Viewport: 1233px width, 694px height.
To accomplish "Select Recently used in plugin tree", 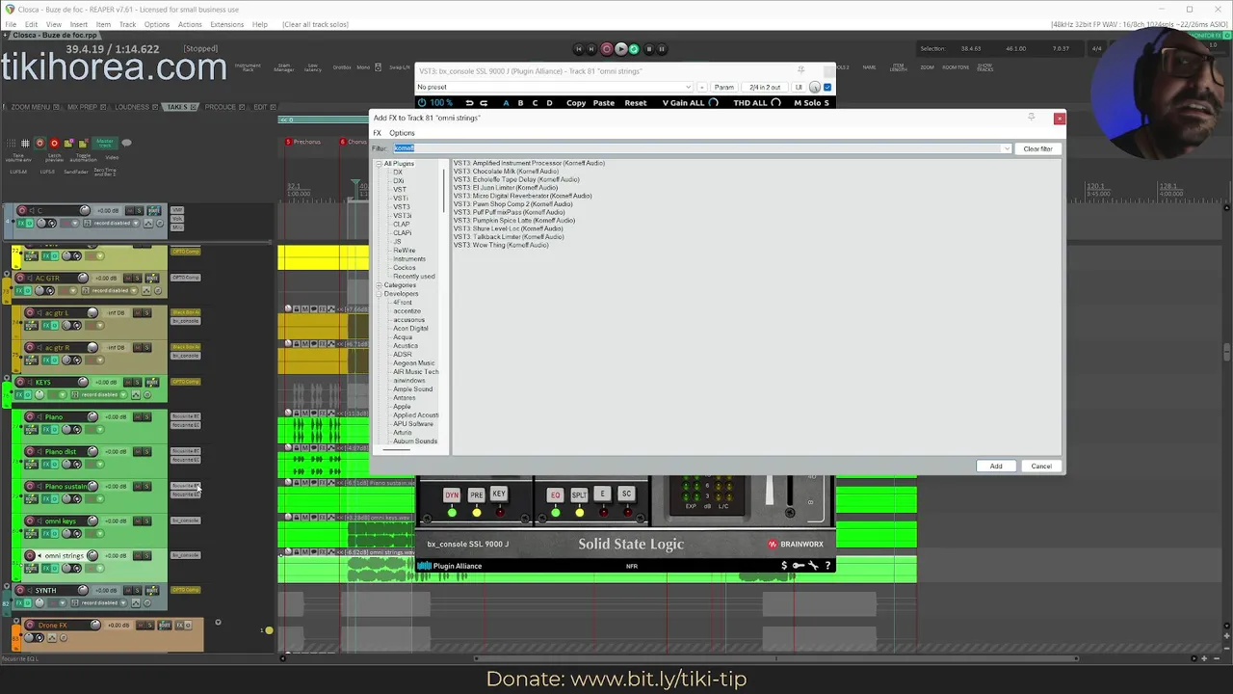I will pyautogui.click(x=413, y=277).
